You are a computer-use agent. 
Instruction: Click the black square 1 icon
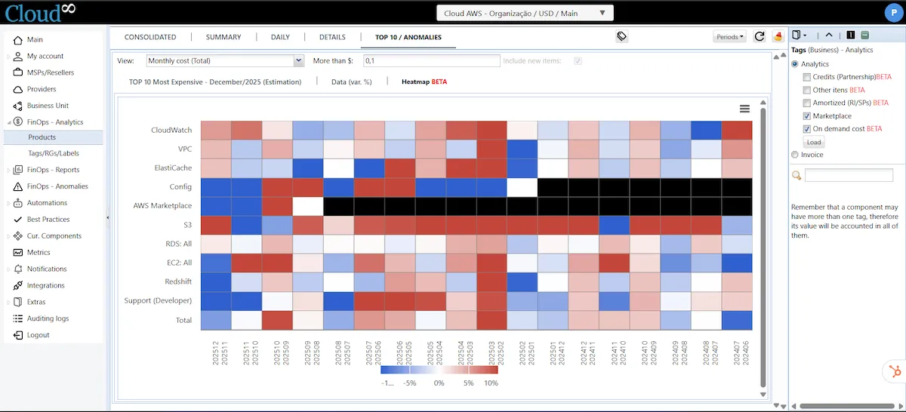(851, 35)
